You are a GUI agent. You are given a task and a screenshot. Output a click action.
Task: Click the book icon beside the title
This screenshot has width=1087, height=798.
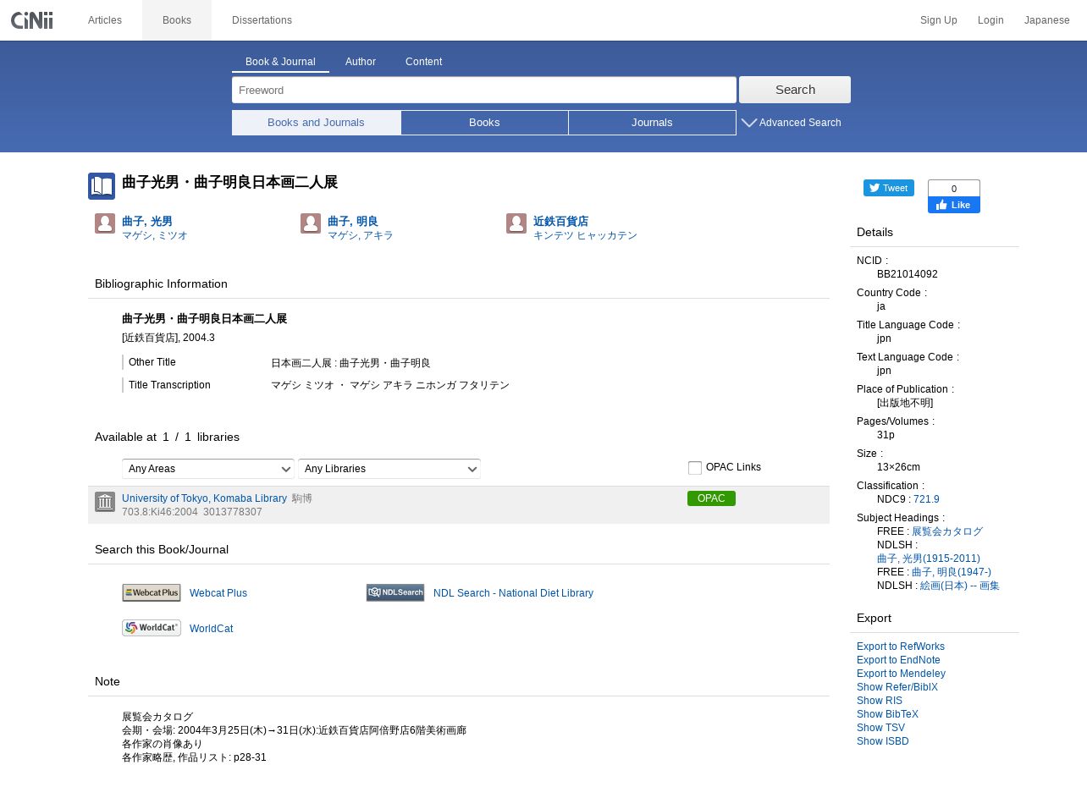[102, 186]
